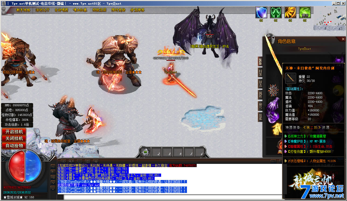Click the sound wave chat channel icon

click(53, 167)
